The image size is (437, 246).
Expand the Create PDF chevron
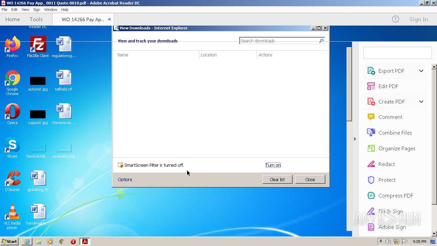(x=421, y=101)
